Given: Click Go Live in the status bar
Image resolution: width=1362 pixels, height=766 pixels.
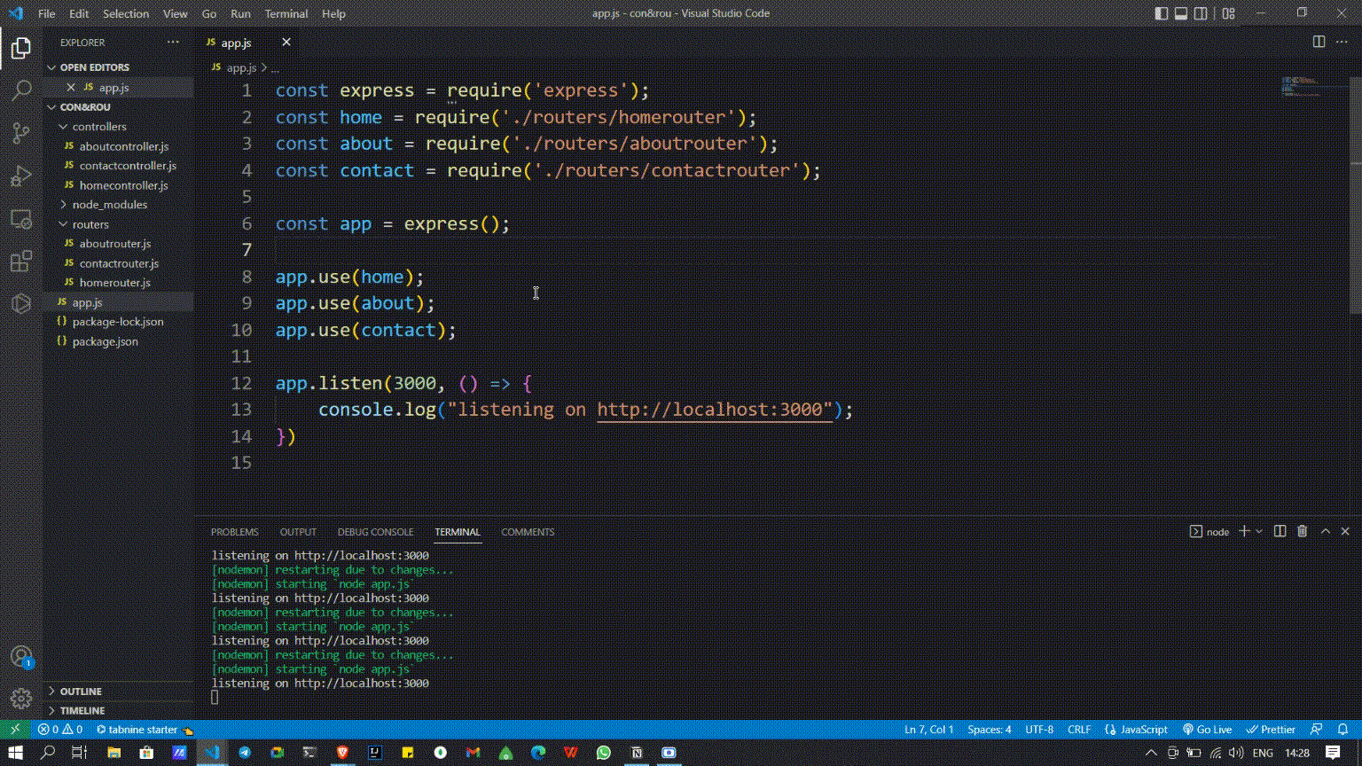Looking at the screenshot, I should point(1207,730).
